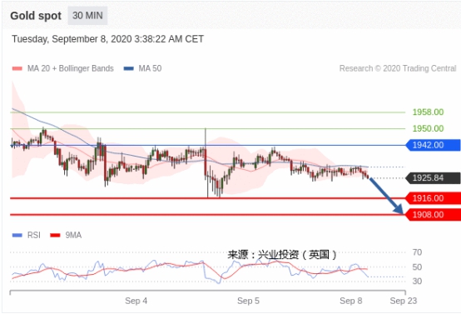Click the RSI legend blue swatch
461x314 pixels.
[17, 235]
